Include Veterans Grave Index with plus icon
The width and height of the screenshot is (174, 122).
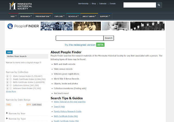tap(7, 88)
